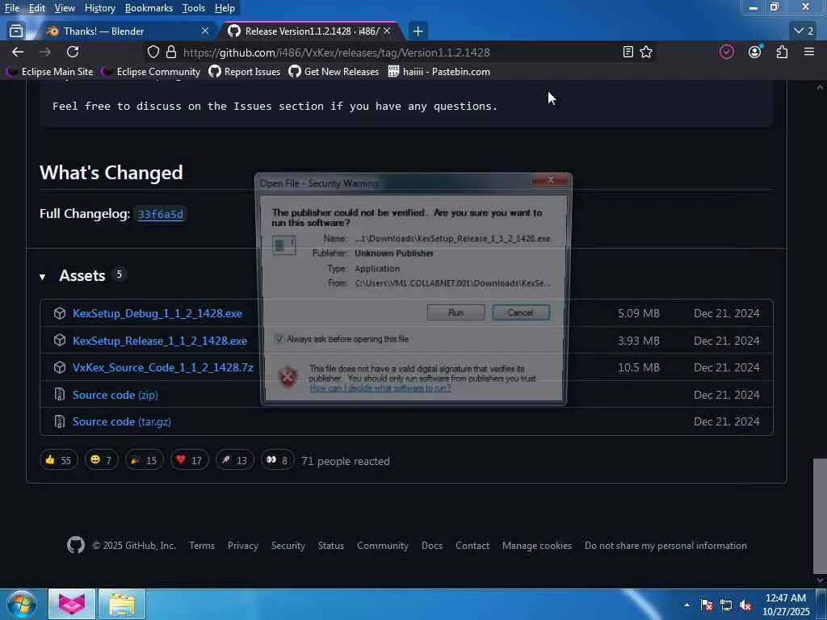Click the package icon beside KexSetup_Debug

coord(60,313)
